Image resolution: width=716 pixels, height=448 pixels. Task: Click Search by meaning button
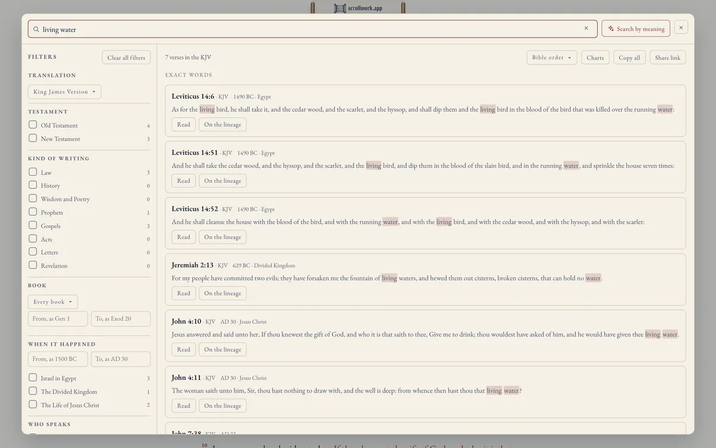coord(635,29)
